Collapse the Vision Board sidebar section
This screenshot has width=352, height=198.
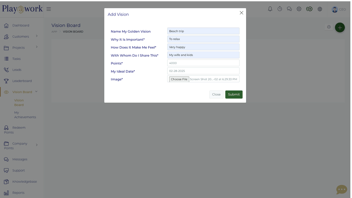tap(36, 92)
